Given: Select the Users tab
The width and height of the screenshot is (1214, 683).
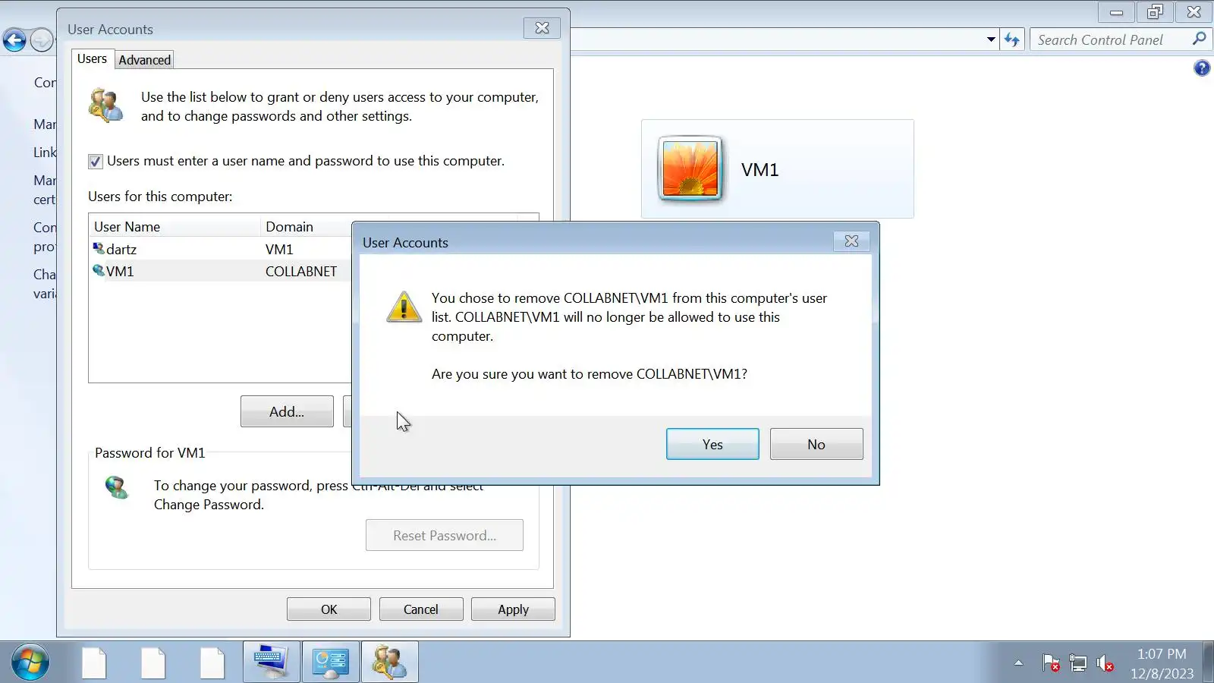Looking at the screenshot, I should tap(92, 58).
